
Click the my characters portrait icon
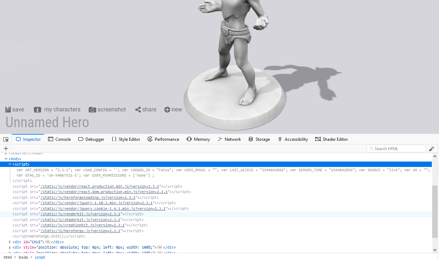point(38,109)
